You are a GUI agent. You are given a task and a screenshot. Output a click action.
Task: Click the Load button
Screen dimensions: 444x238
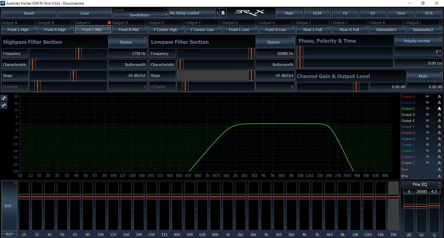tap(85, 13)
